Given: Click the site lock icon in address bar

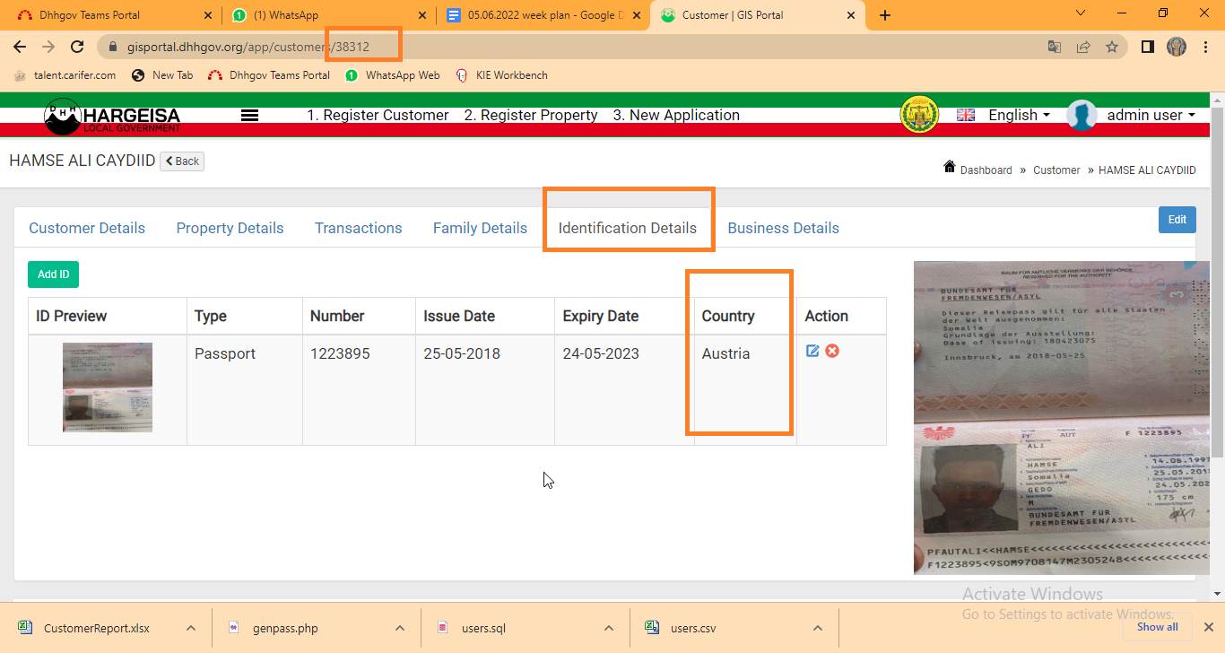Looking at the screenshot, I should pos(113,47).
